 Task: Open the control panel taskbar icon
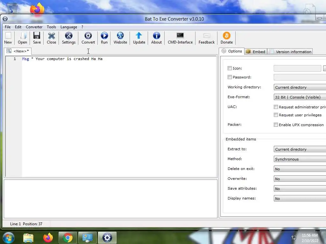pos(87,238)
